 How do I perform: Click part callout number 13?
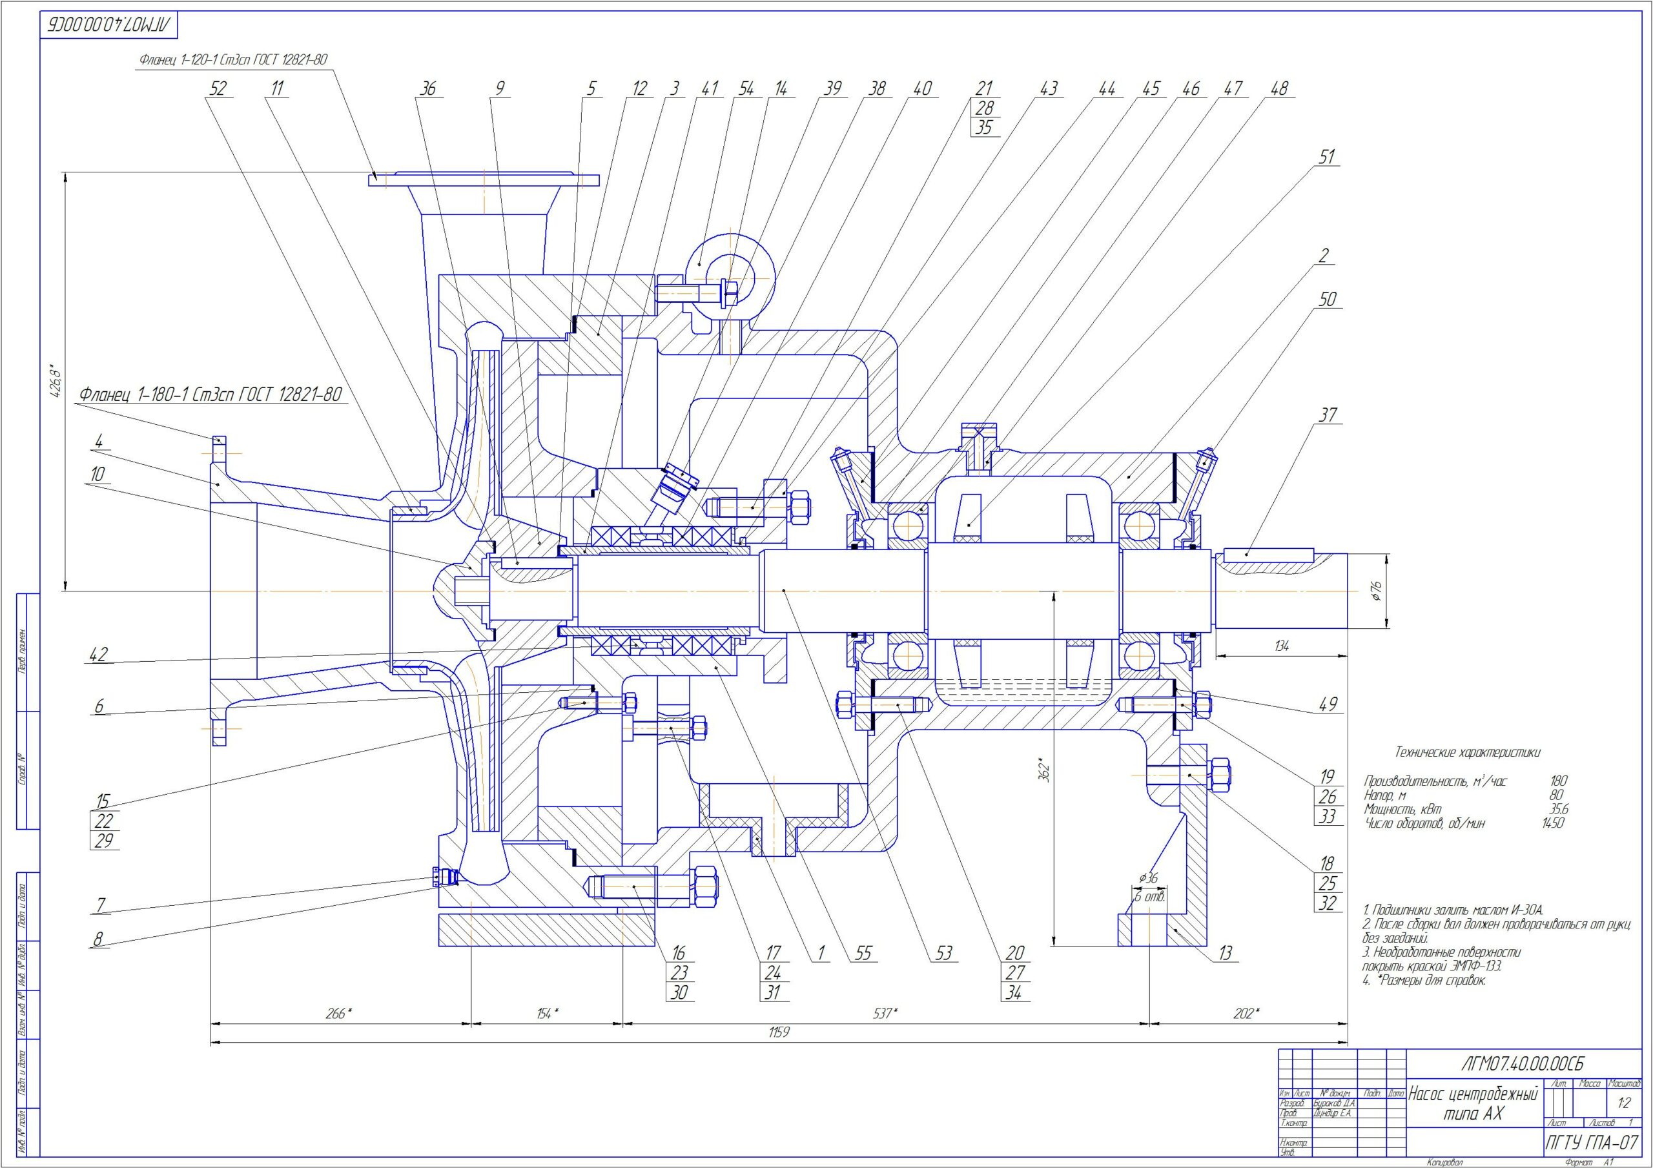[1225, 954]
